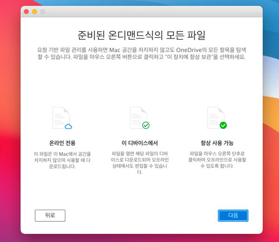Click the intro paragraph mentioning OneDrive
This screenshot has width=279, height=242.
[142, 53]
